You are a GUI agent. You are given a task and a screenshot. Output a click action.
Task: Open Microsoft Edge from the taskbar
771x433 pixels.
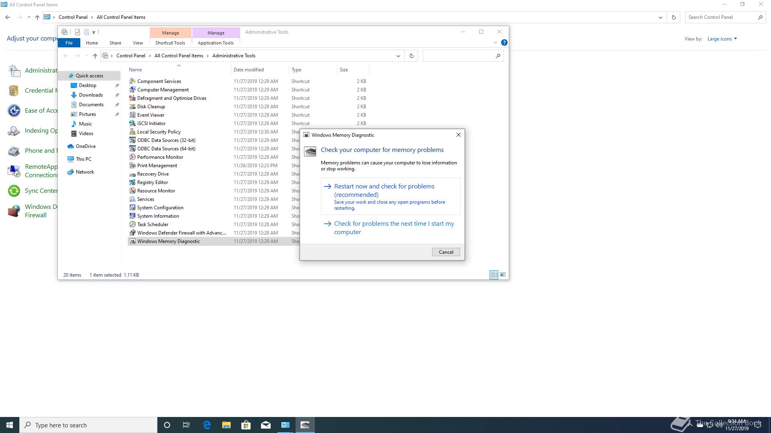point(207,425)
